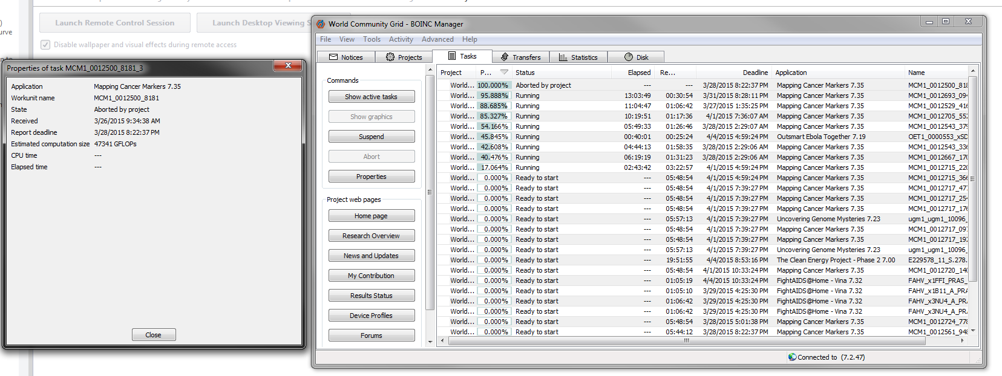Click the globe icon beside Connected to
Viewport: 1002px width, 376px height.
[792, 357]
